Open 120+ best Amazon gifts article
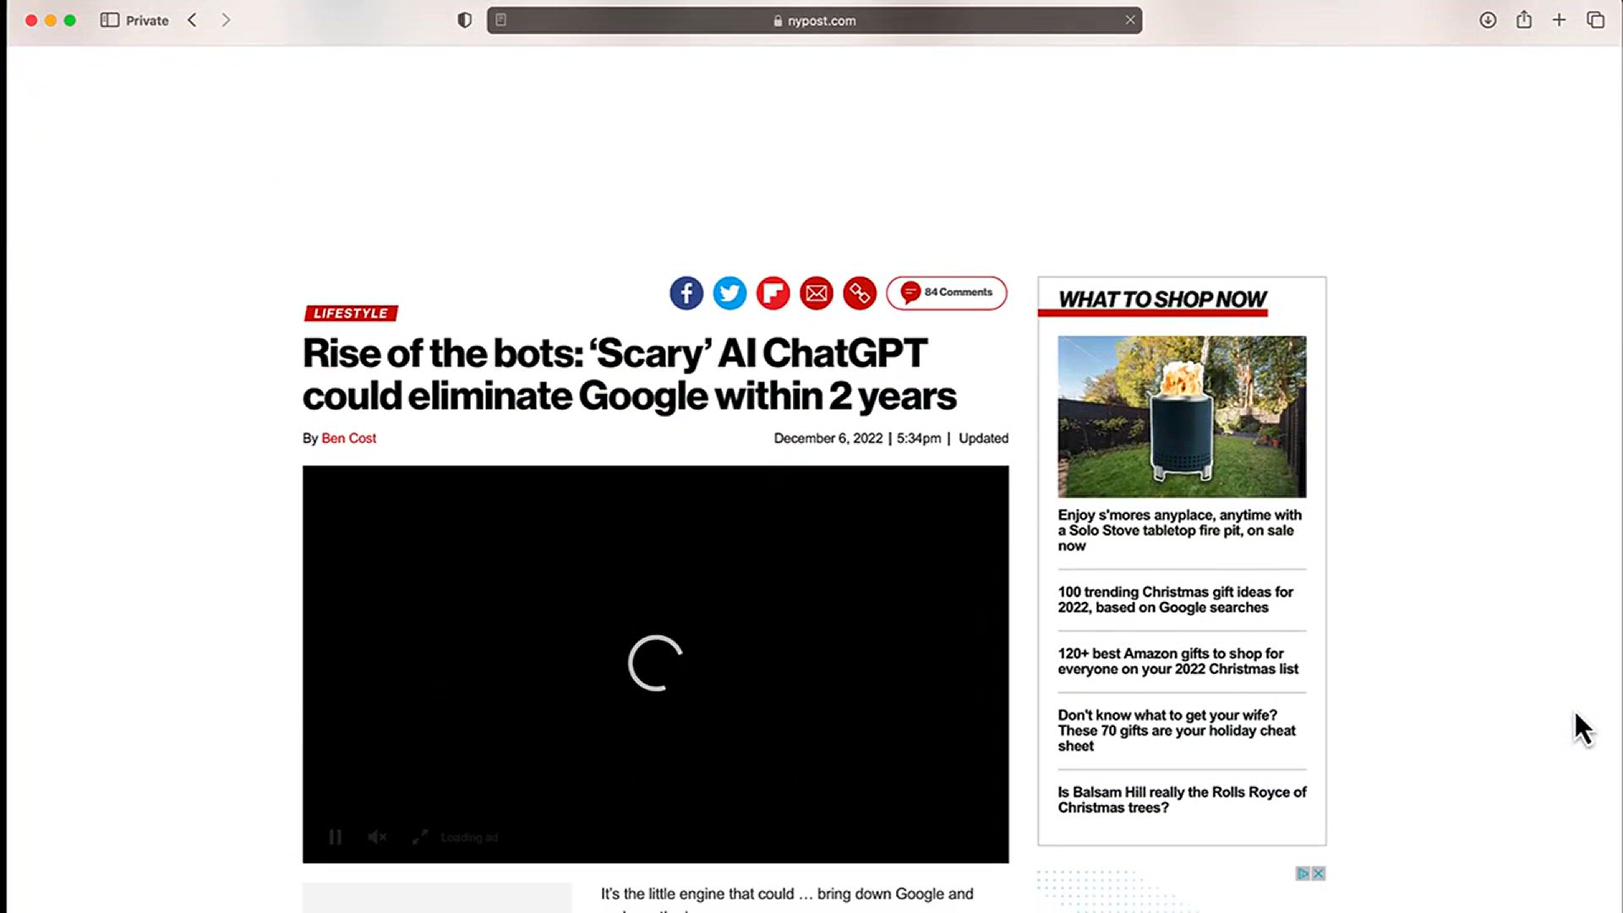The image size is (1623, 913). click(x=1178, y=661)
